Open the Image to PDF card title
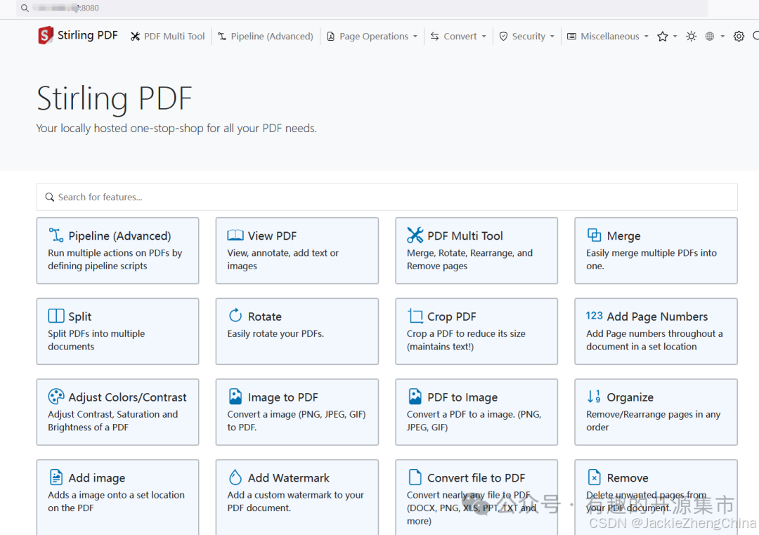The width and height of the screenshot is (759, 535). [x=283, y=397]
